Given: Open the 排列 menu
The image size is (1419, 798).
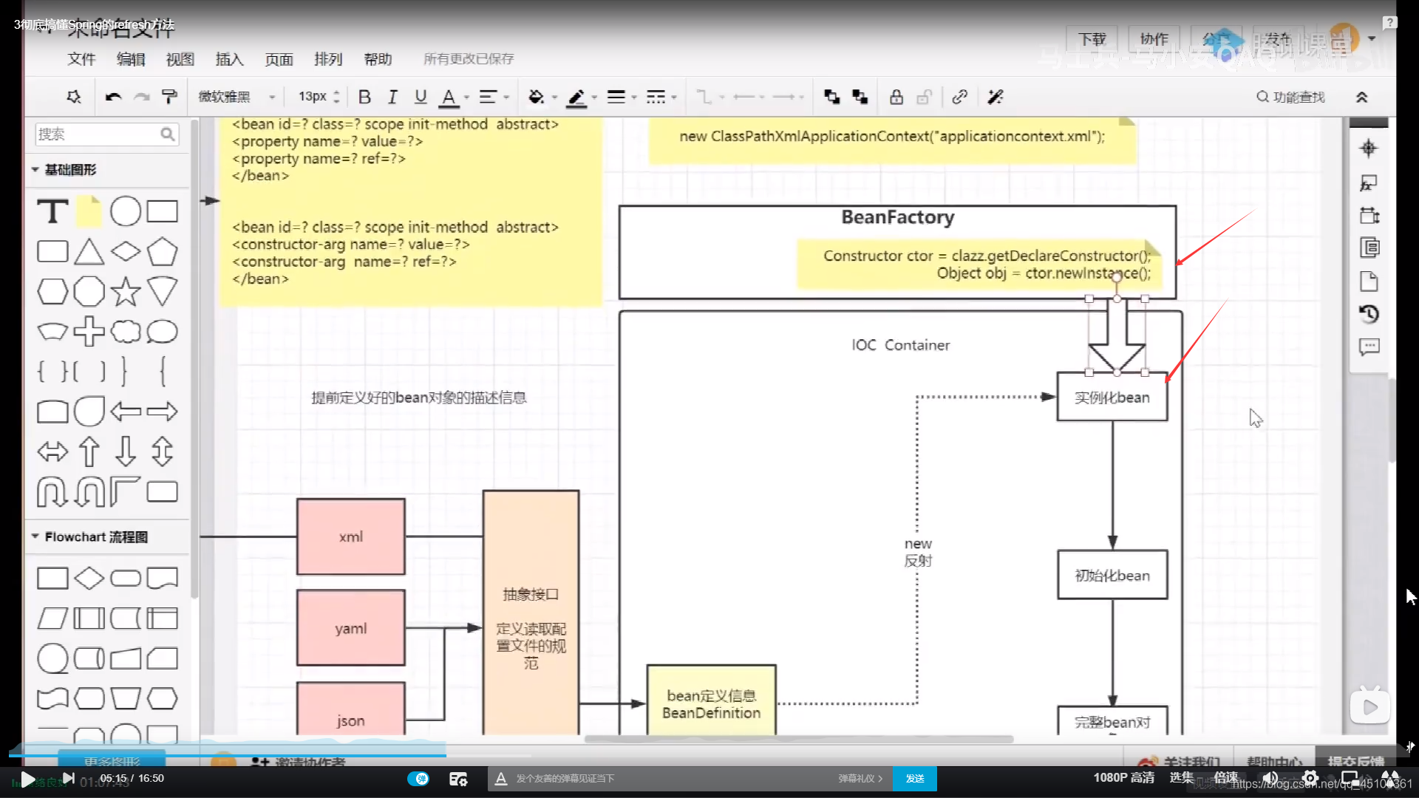Looking at the screenshot, I should click(328, 59).
